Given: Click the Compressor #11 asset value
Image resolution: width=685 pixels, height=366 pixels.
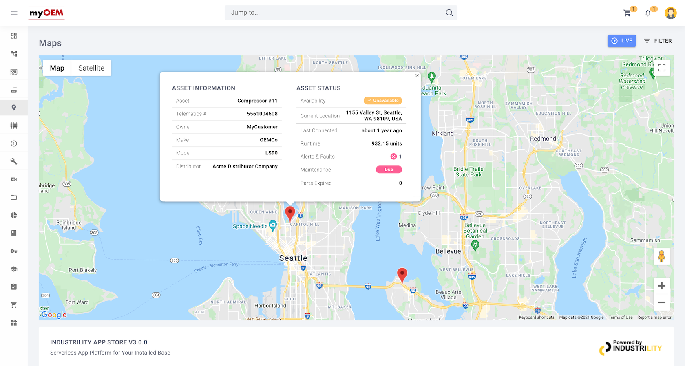Looking at the screenshot, I should click(x=257, y=101).
